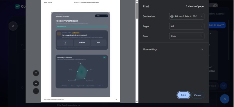Click the chat message input field
Viewport: 234px width, 107px height.
click(x=213, y=86)
